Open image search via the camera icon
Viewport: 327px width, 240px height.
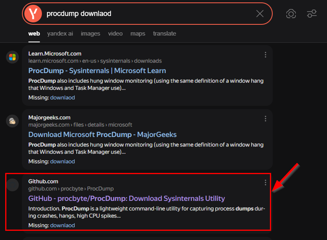click(x=291, y=14)
